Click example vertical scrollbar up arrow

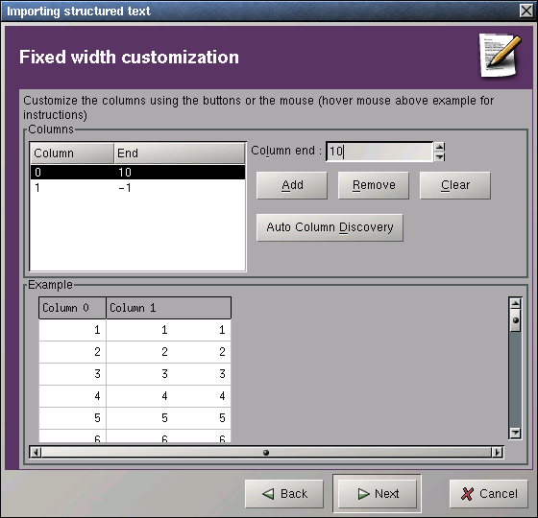[515, 303]
